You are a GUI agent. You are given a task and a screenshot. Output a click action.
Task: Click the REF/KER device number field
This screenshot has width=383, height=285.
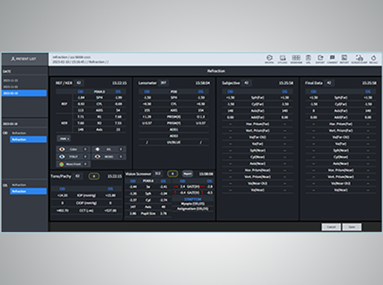tap(79, 83)
